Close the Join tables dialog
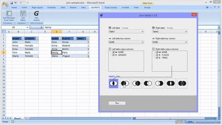 (x=194, y=15)
